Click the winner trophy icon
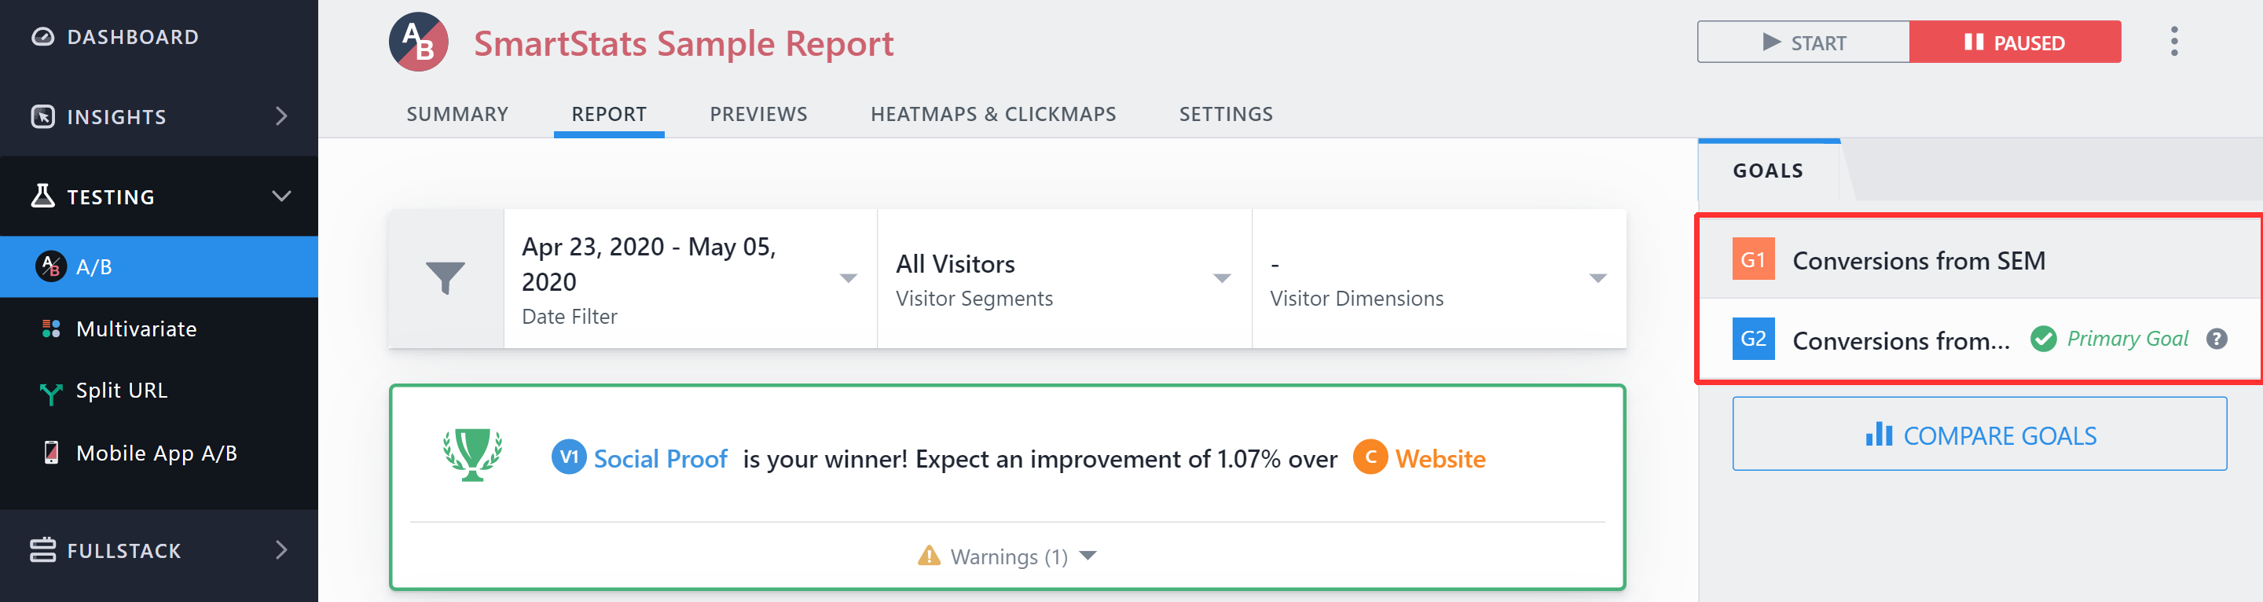2263x602 pixels. tap(472, 454)
